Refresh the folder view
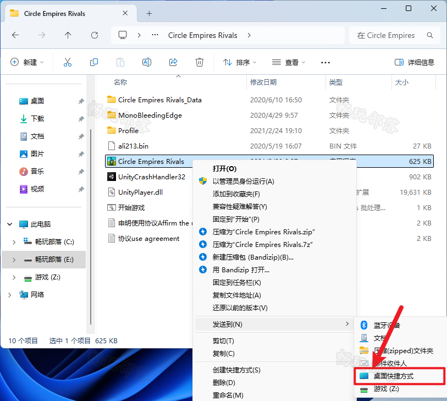447x401 pixels. point(95,35)
